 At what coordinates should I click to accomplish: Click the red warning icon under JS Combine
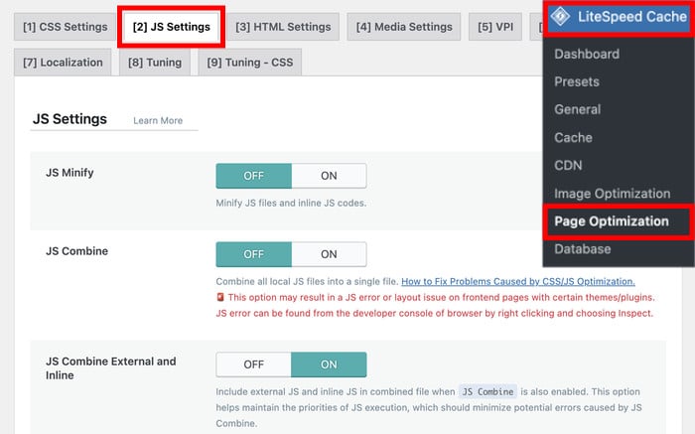coord(220,297)
